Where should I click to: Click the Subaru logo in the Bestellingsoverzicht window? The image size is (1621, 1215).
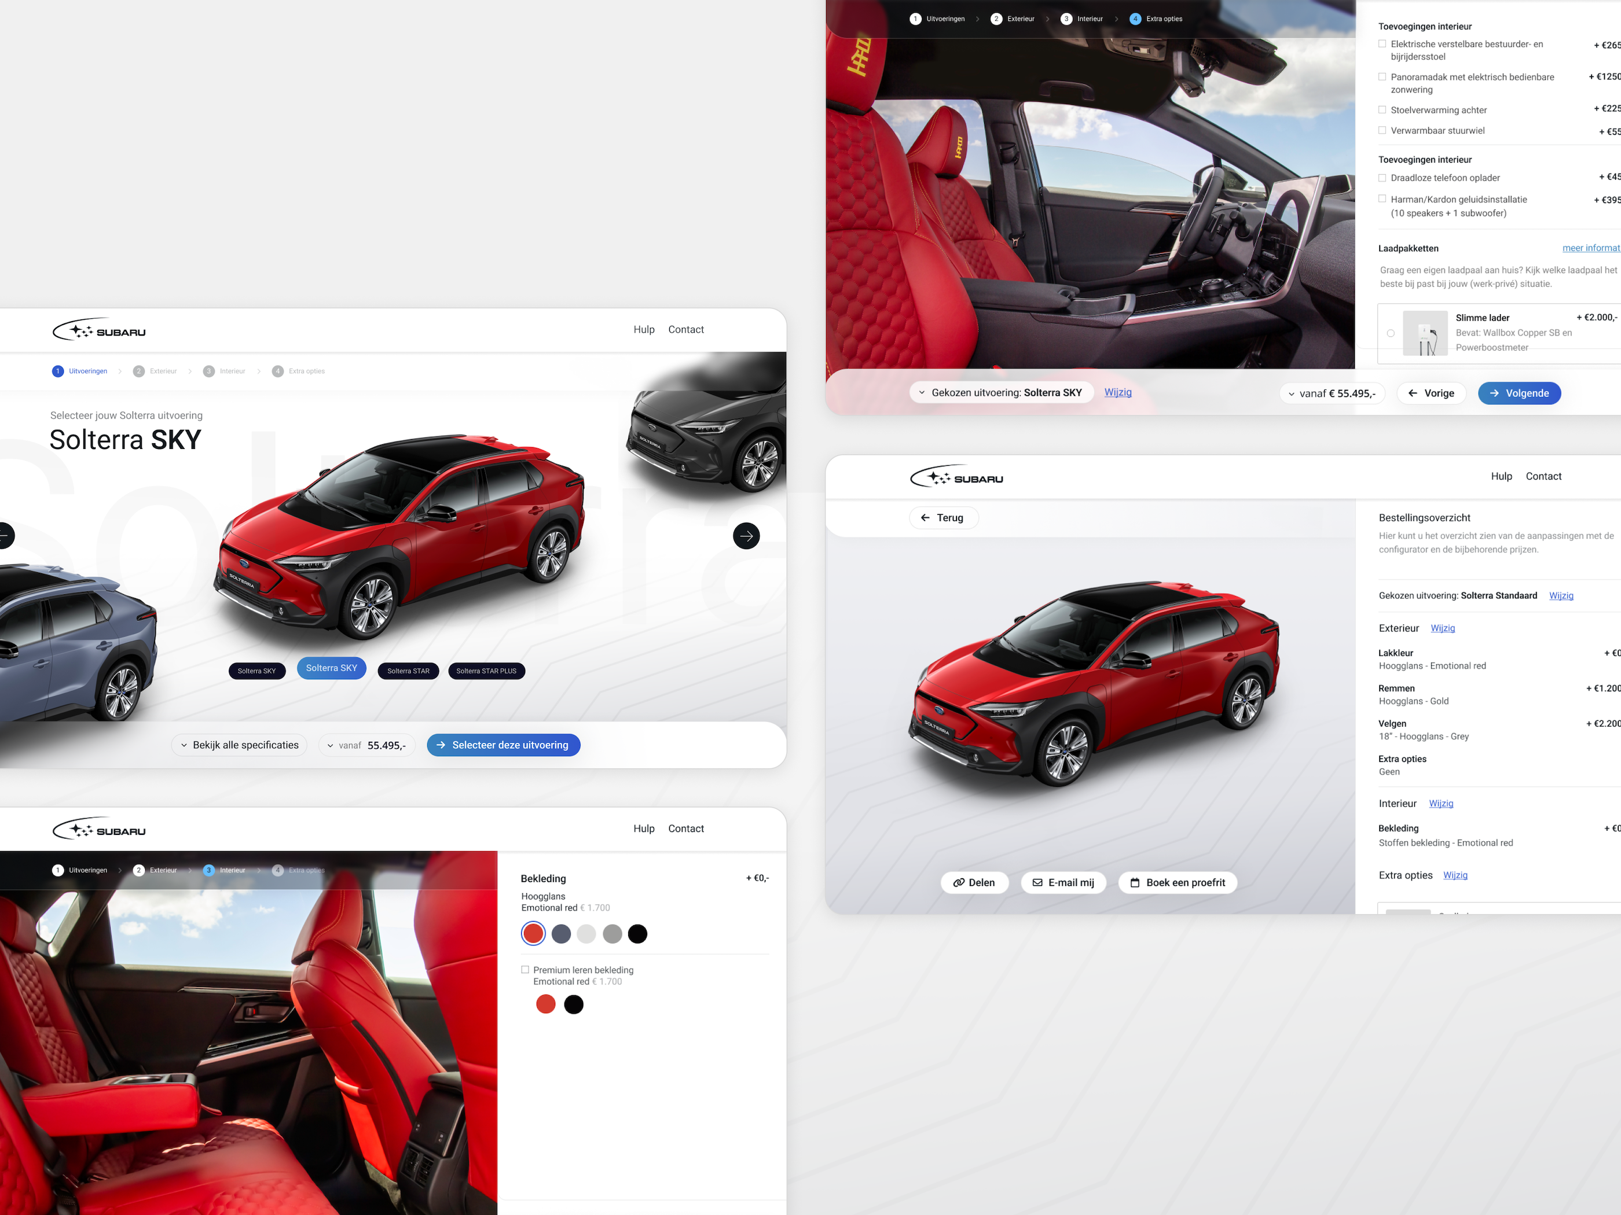956,477
